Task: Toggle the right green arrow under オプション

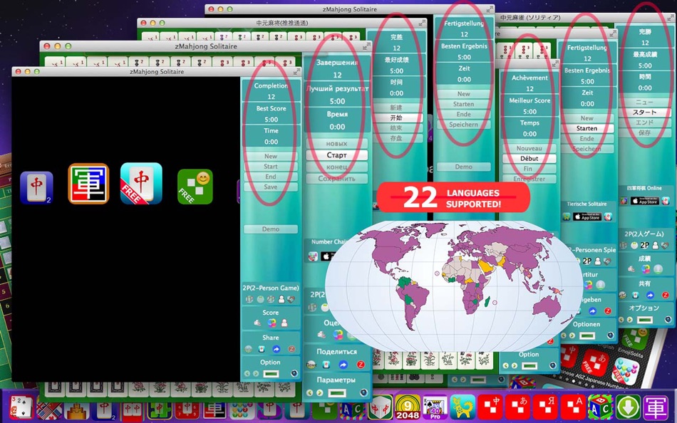Action: 630,319
